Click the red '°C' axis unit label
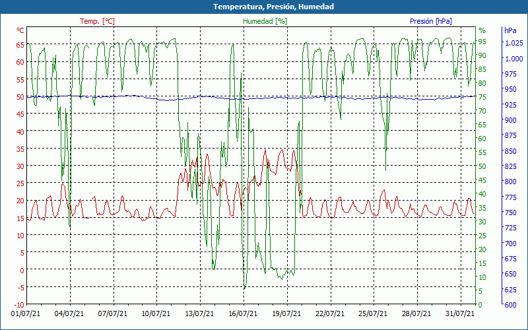 [20, 30]
